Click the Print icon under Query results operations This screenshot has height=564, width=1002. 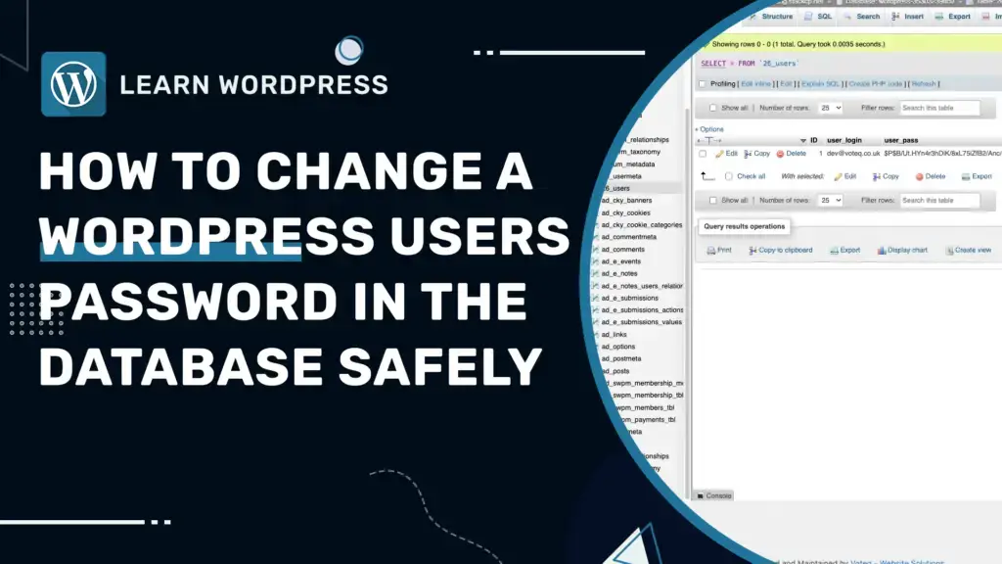(x=711, y=251)
